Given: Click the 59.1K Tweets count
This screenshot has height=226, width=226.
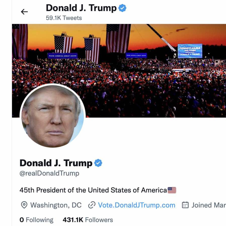Looking at the screenshot, I should 64,18.
